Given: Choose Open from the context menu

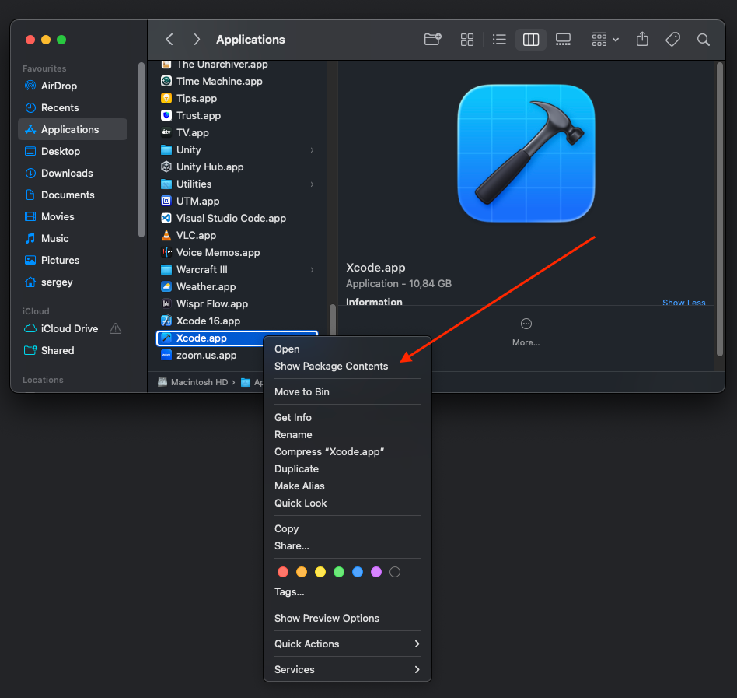Looking at the screenshot, I should point(348,349).
